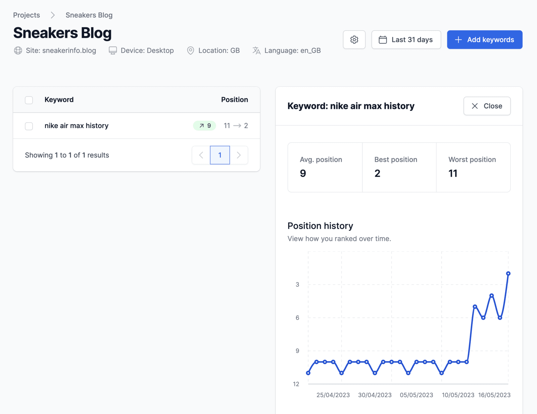Click the globe icon beside Site
Viewport: 537px width, 414px height.
coord(18,50)
